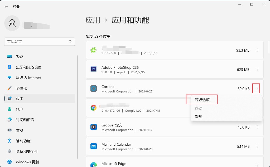Click the 623 MB size value
Viewport: 270px width, 167px height.
point(243,70)
